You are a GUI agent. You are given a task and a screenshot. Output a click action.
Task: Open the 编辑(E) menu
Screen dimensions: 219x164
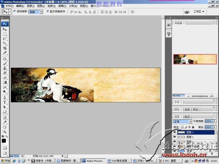click(20, 6)
